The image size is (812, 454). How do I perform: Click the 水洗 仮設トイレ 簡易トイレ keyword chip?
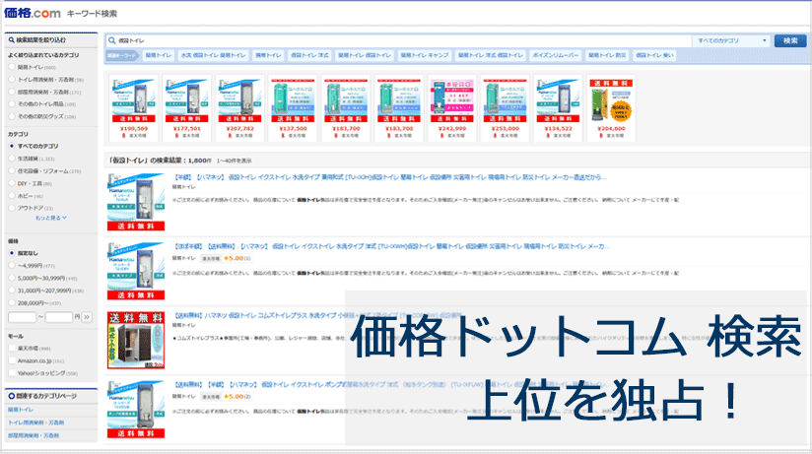click(213, 55)
